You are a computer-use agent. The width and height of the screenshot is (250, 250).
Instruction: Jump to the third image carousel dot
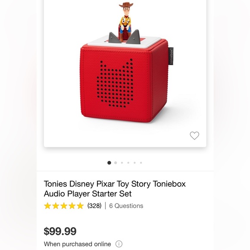(122, 162)
